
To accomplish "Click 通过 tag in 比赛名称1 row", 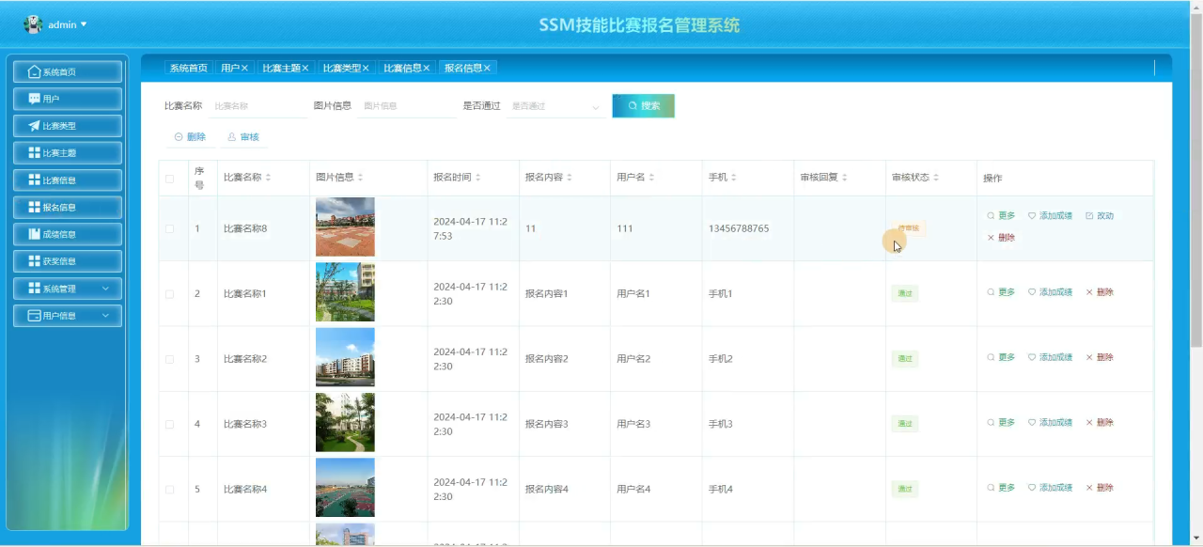I will pyautogui.click(x=905, y=293).
